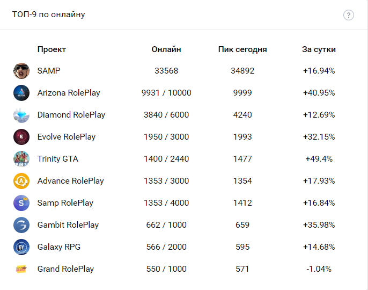The width and height of the screenshot is (368, 290).
Task: Click the help question mark icon
Action: coord(349,15)
